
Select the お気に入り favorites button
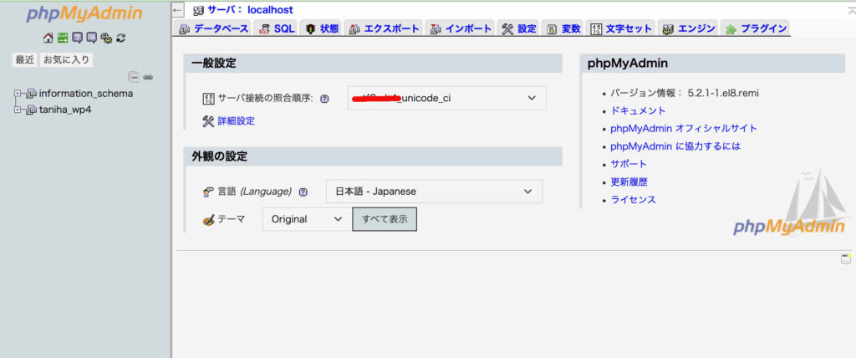(66, 60)
